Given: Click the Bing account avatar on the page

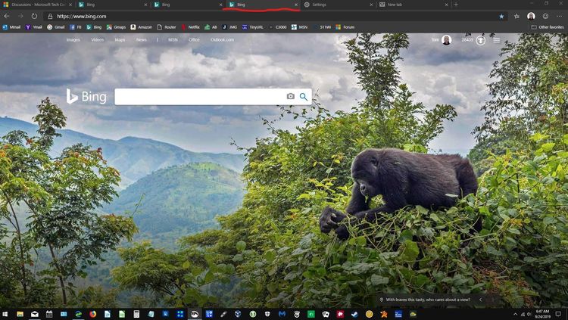Looking at the screenshot, I should [x=446, y=40].
